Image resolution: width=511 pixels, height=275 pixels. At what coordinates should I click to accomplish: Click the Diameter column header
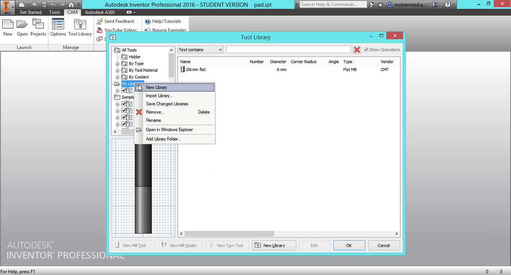point(278,62)
